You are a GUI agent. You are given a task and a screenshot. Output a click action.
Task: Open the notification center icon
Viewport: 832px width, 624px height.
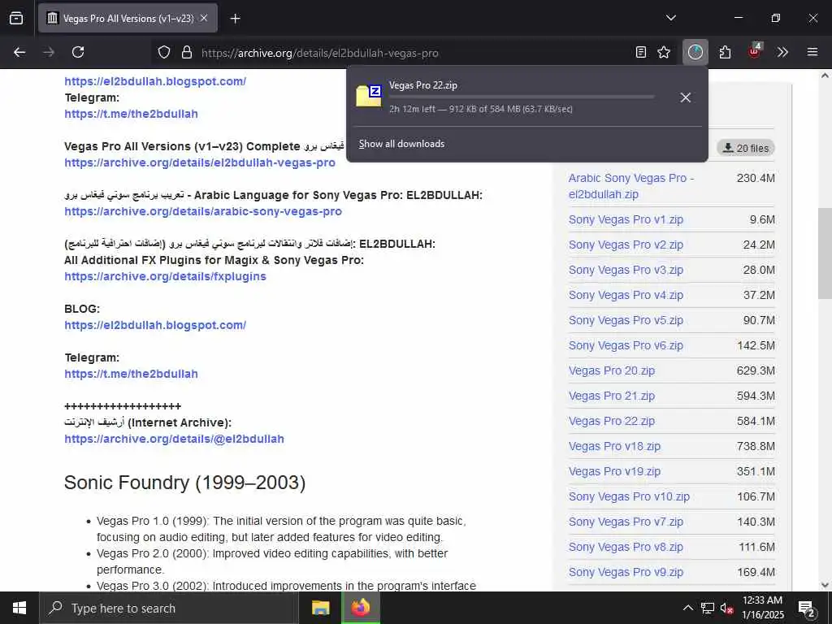(x=807, y=608)
